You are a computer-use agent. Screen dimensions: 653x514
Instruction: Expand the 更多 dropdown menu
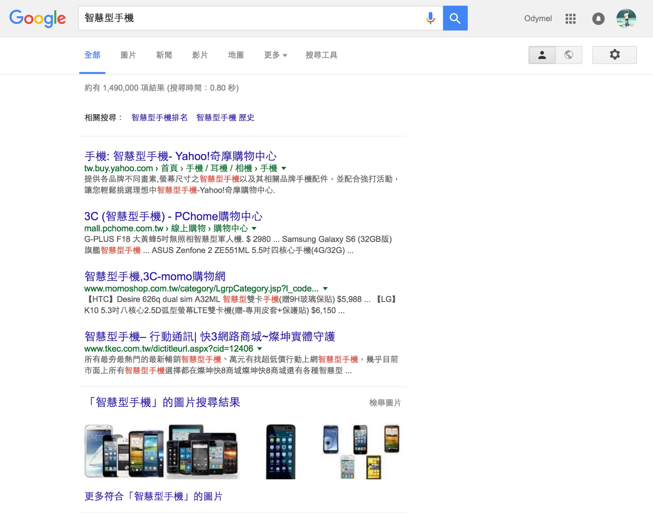tap(275, 55)
